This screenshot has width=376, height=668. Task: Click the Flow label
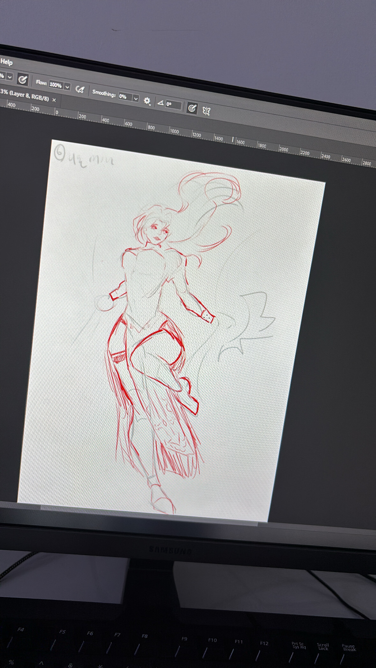tap(41, 83)
